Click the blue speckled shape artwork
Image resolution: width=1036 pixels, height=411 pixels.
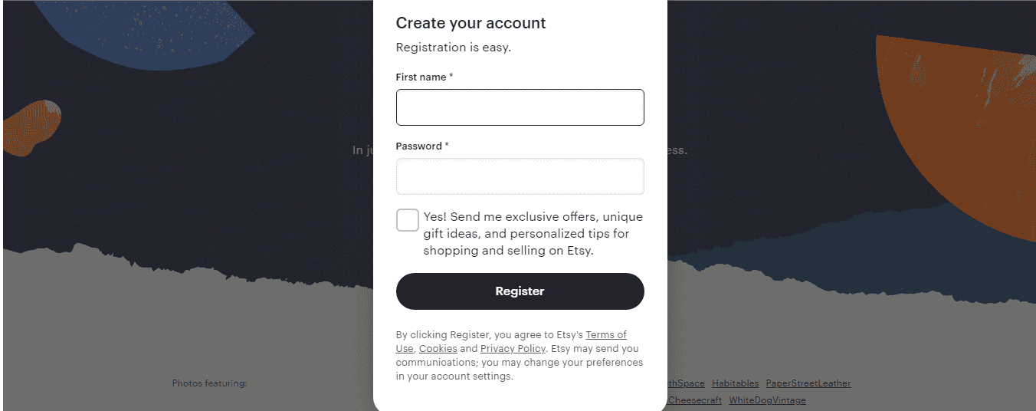[x=146, y=31]
